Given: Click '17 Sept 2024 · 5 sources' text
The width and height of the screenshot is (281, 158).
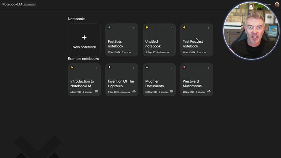Looking at the screenshot, I should pyautogui.click(x=119, y=52).
